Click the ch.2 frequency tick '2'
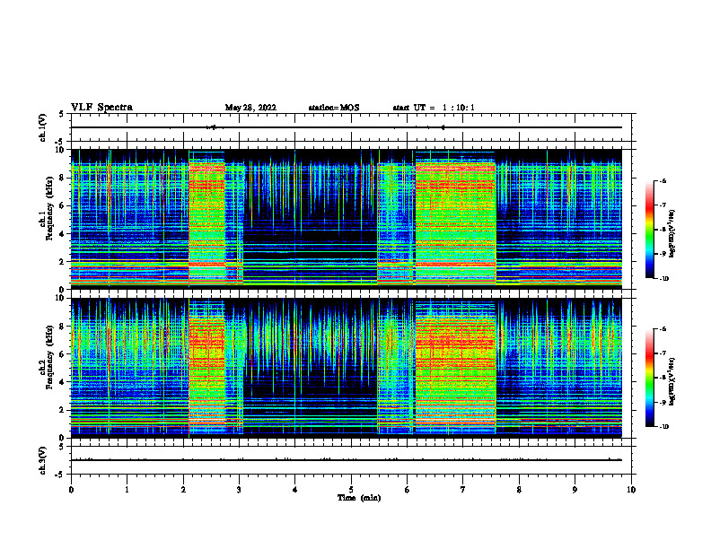Viewport: 711px width, 549px height. [x=63, y=410]
